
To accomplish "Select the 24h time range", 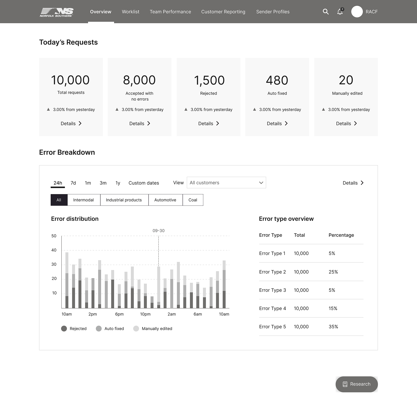I will pos(58,183).
